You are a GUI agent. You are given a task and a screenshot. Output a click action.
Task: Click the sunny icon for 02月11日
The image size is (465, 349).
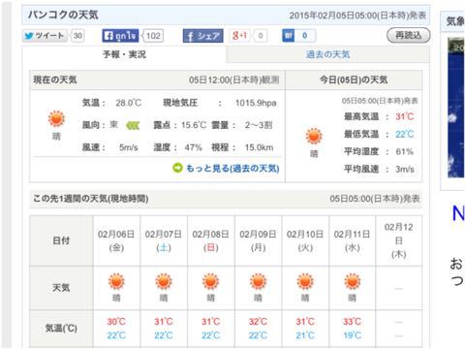tap(353, 282)
